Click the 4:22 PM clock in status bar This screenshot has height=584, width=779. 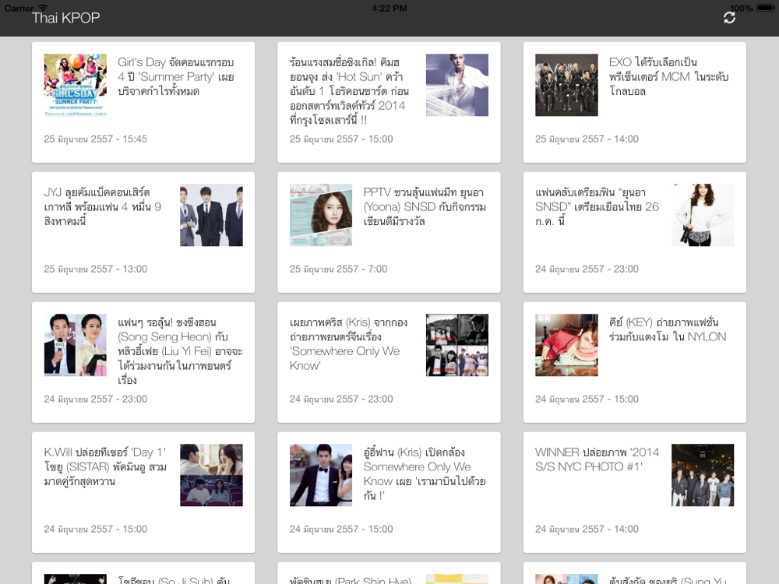(x=389, y=8)
